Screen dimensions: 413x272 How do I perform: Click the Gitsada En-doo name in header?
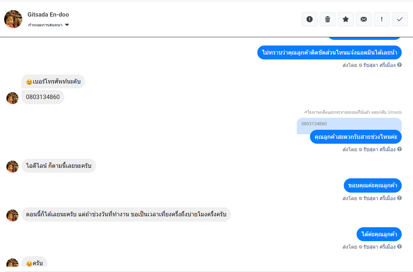click(48, 15)
